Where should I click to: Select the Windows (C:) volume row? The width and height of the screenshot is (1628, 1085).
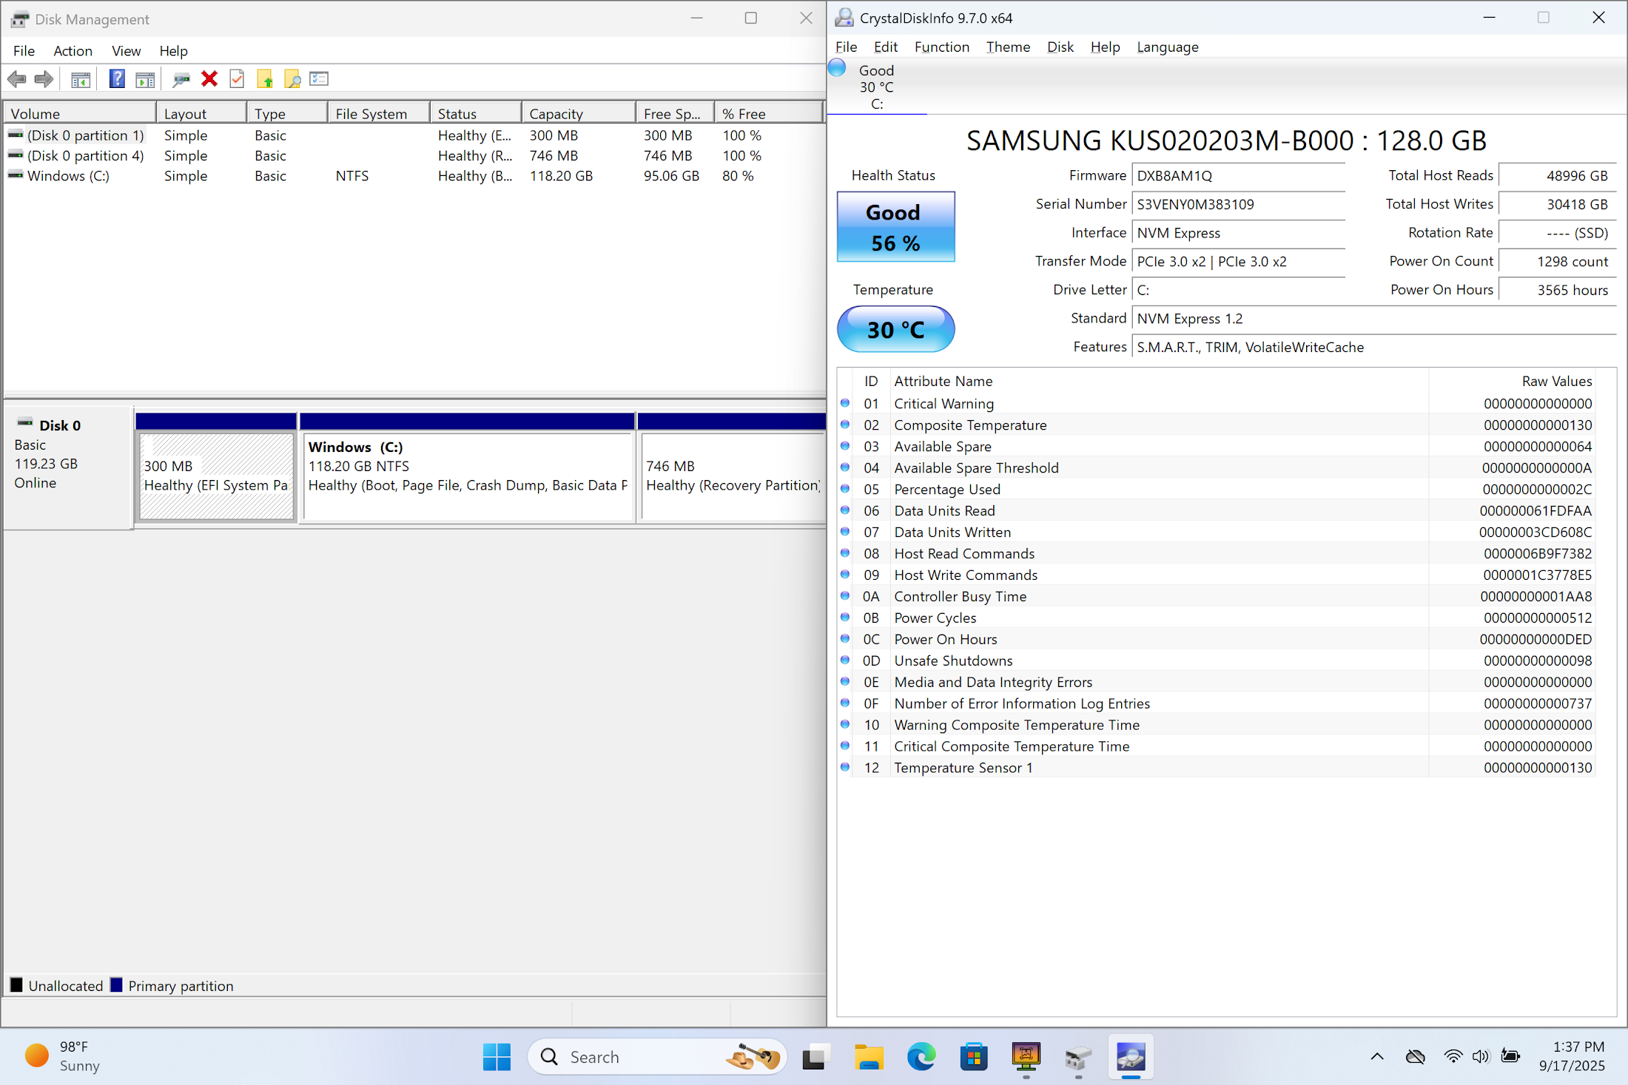point(414,176)
